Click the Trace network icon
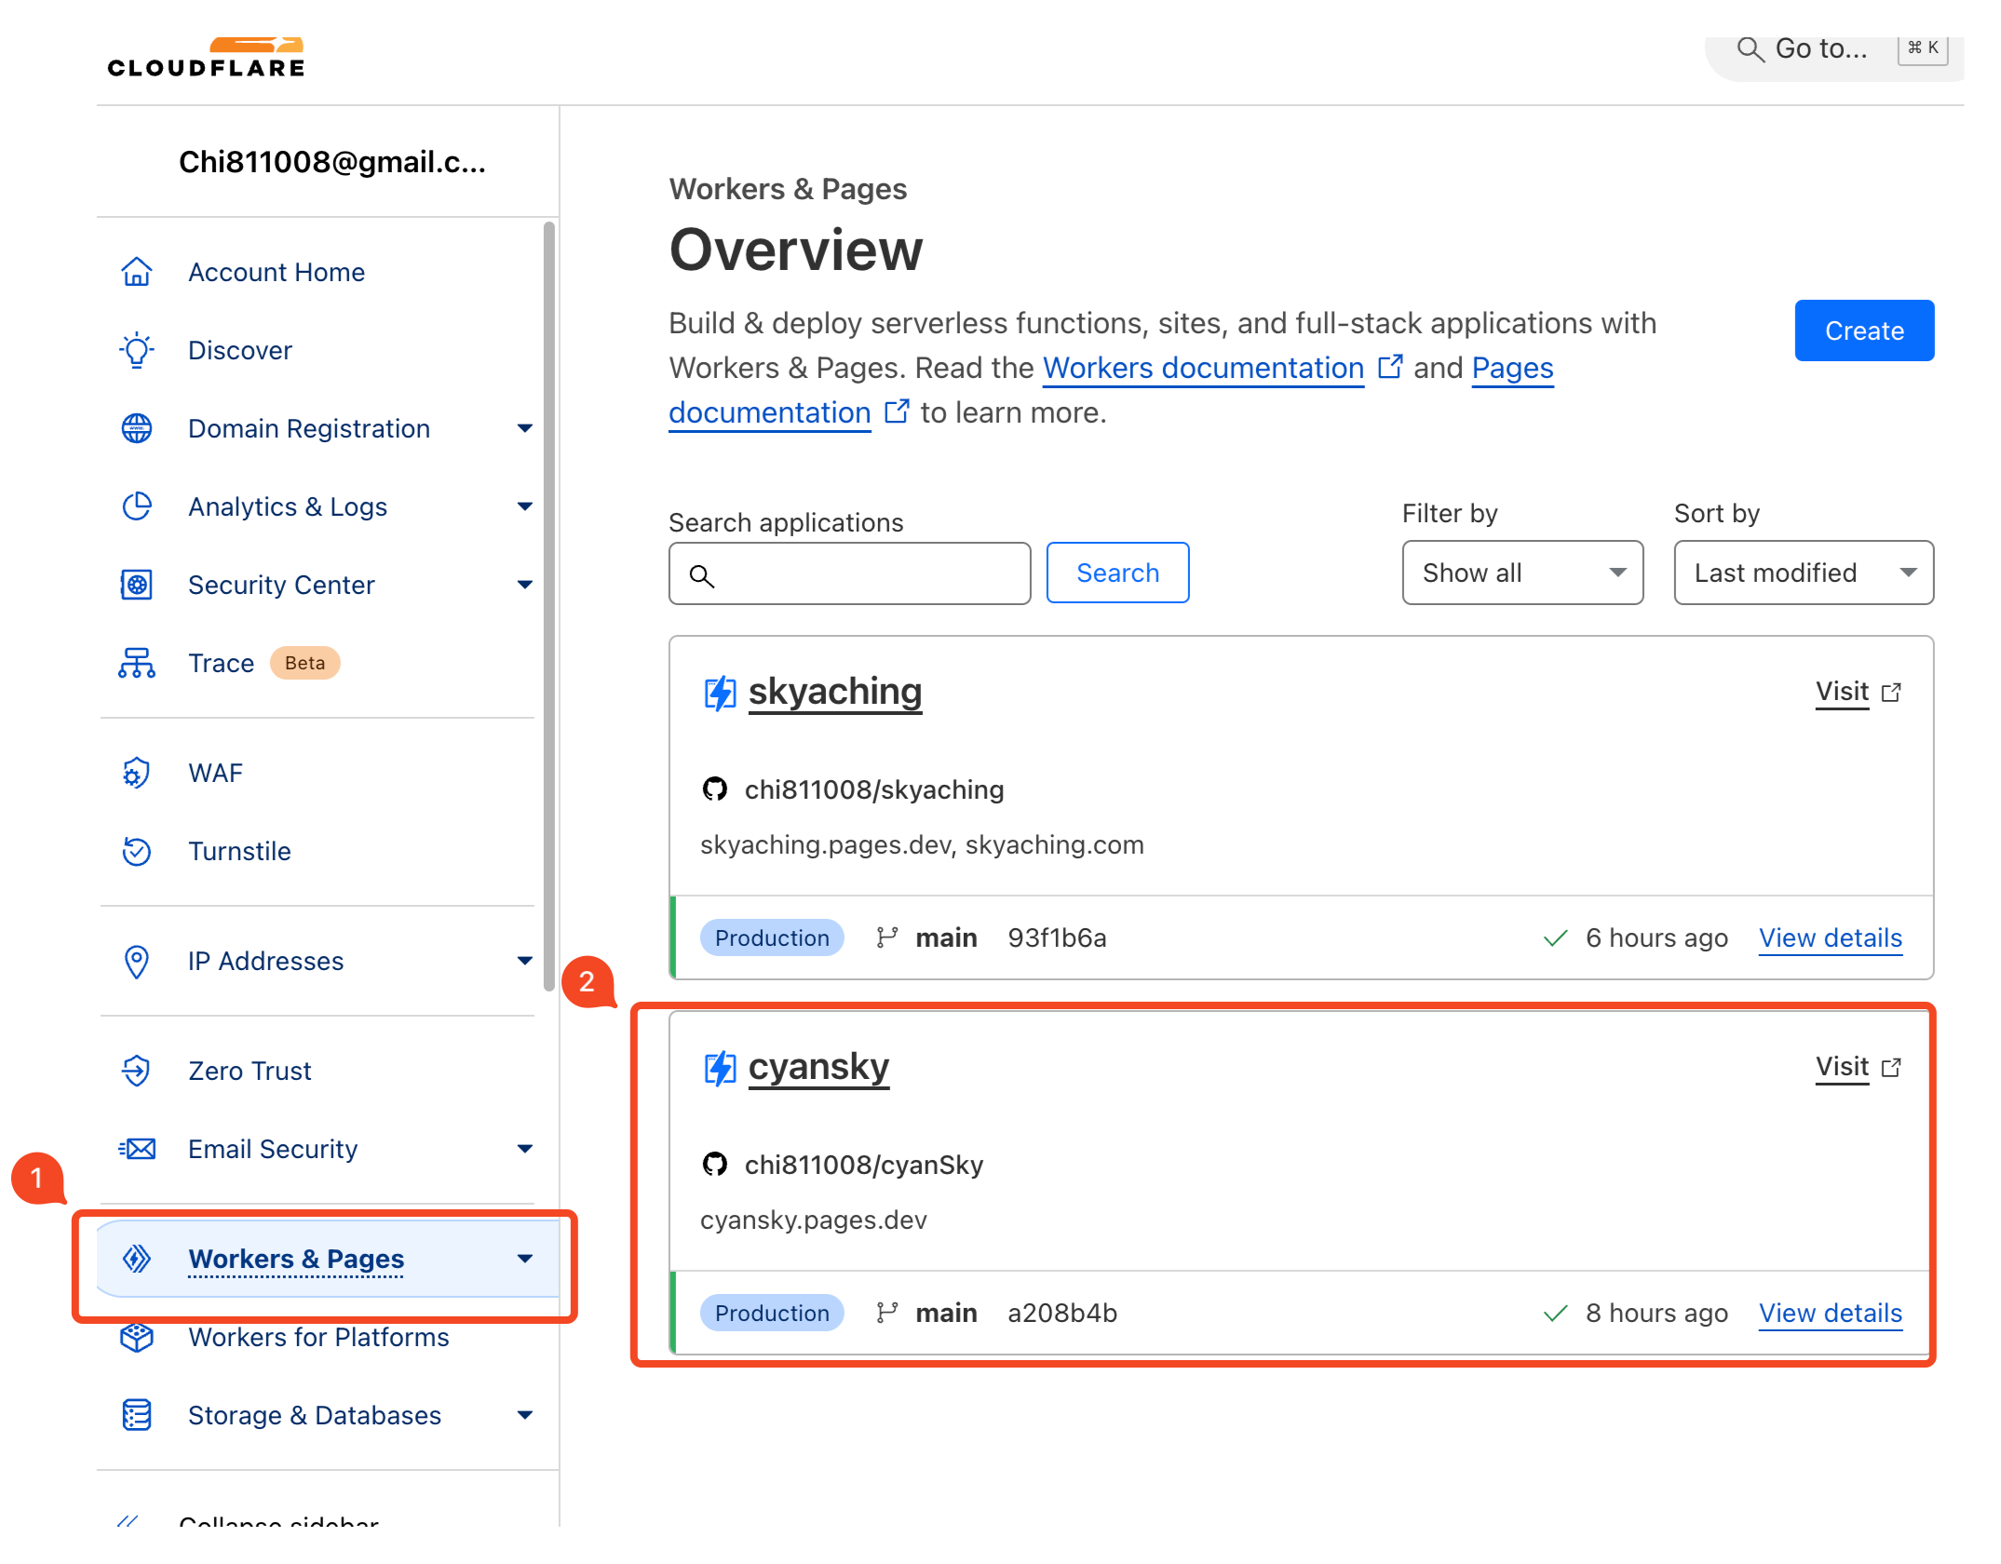This screenshot has width=2001, height=1564. click(x=137, y=663)
